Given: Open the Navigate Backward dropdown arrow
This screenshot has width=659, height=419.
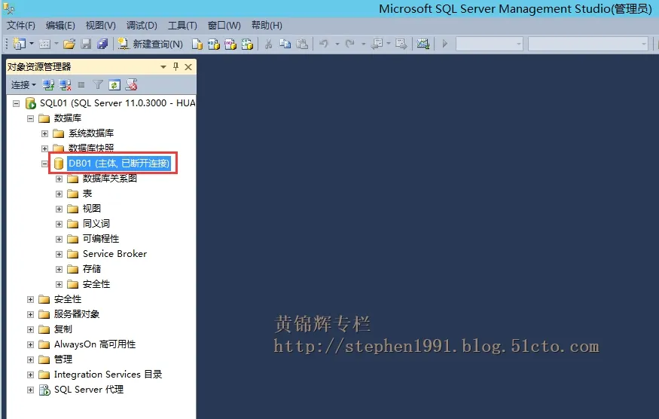Looking at the screenshot, I should (389, 44).
